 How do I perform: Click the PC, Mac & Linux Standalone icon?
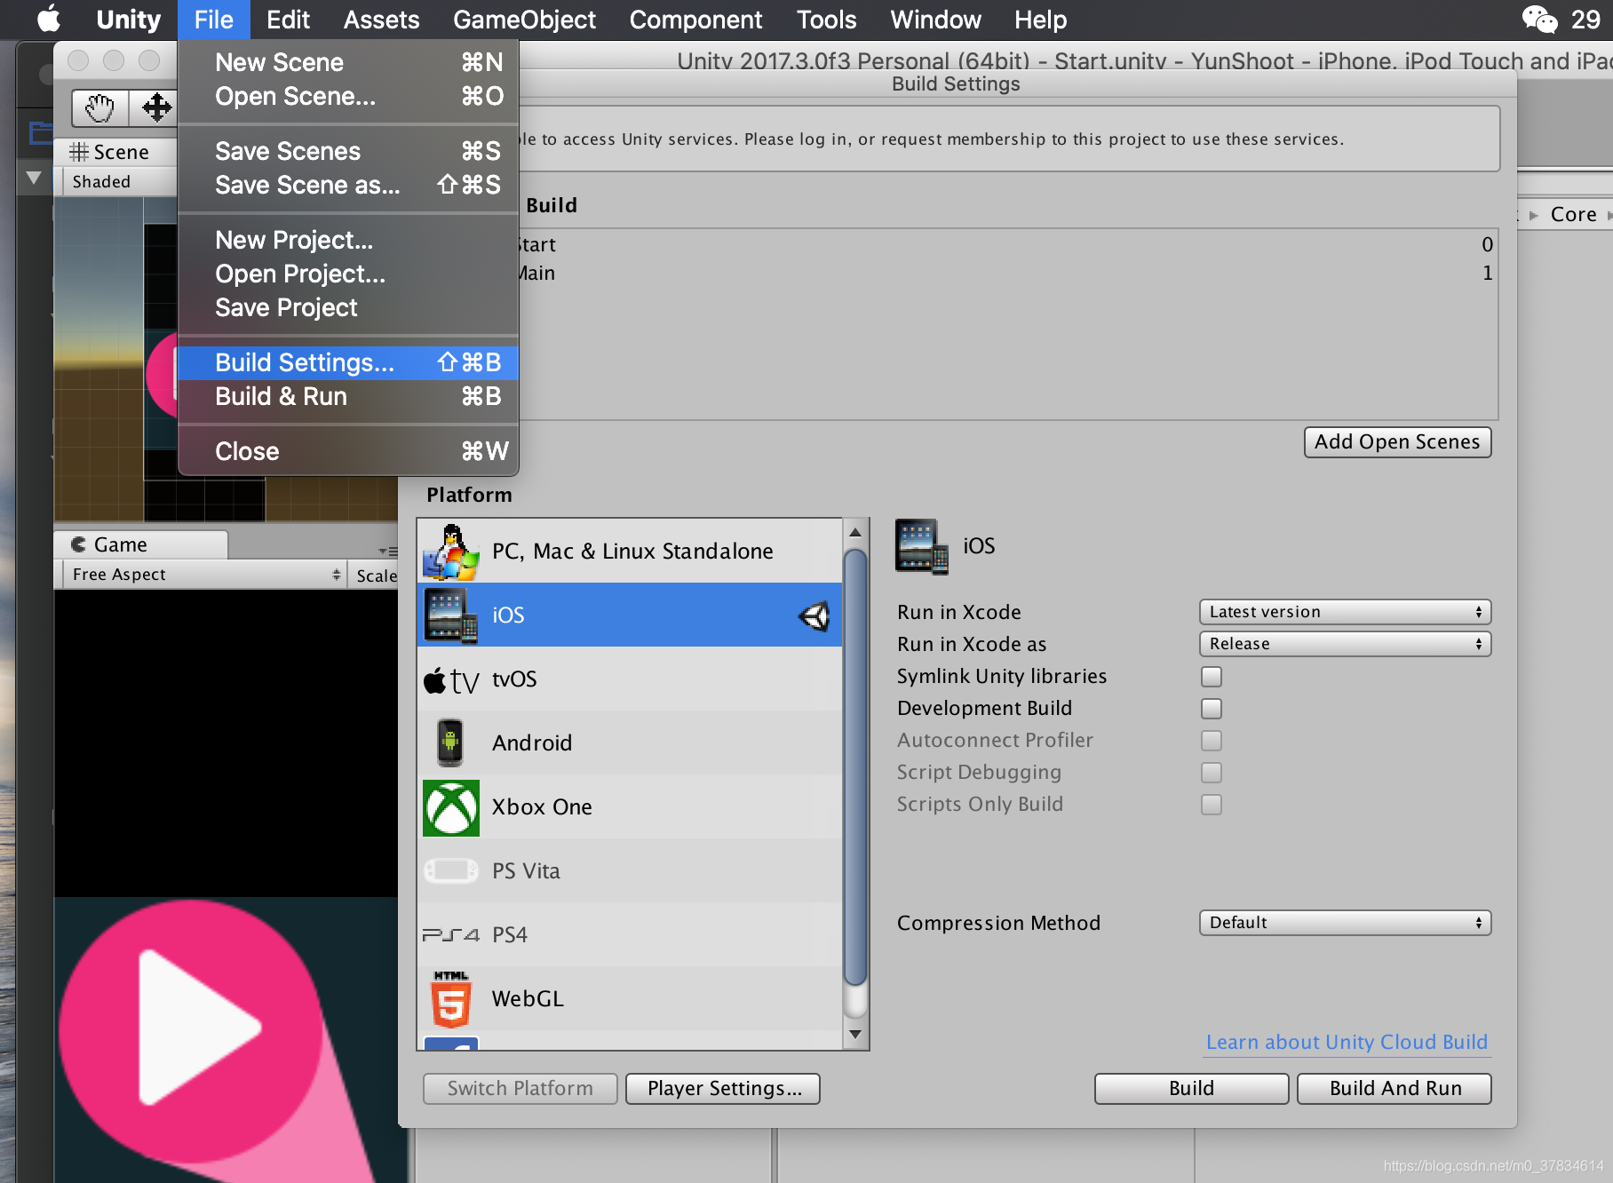coord(451,552)
